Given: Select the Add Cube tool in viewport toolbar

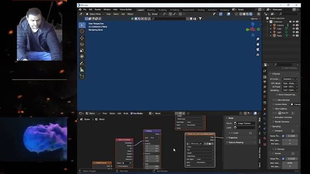Looking at the screenshot, I should pos(82,76).
